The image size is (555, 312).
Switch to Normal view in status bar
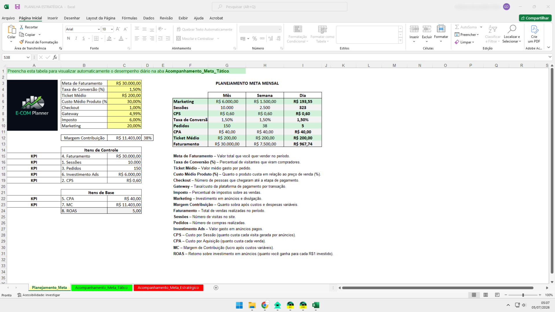point(474,295)
